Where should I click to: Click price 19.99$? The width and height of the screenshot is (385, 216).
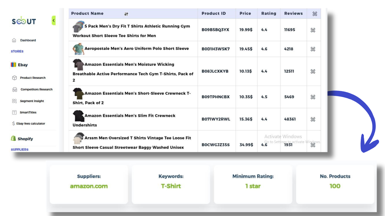pos(246,30)
